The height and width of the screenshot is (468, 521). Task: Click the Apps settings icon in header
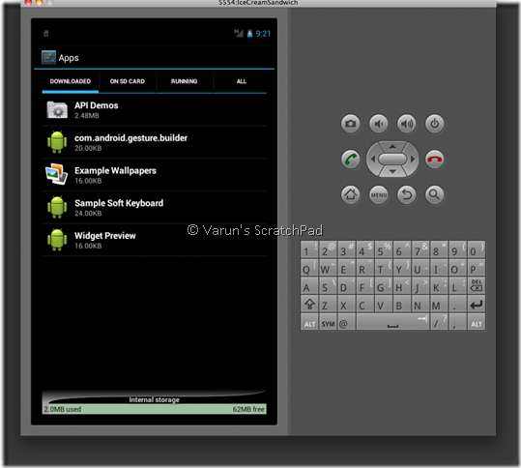coord(48,57)
